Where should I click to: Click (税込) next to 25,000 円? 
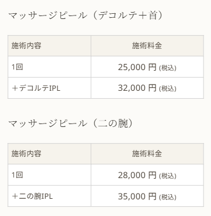[x=167, y=68]
